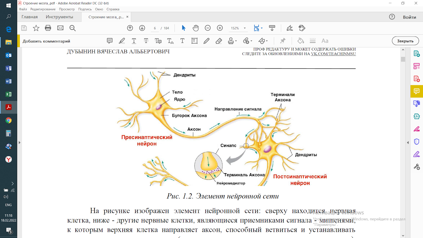The height and width of the screenshot is (238, 423).
Task: Bookmark file with star icon
Action: [36, 28]
